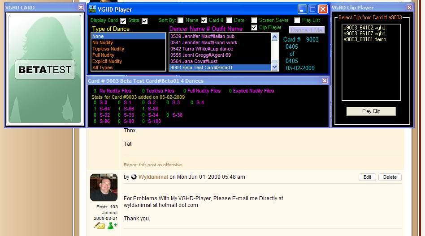Viewport: 425px width, 236px height.
Task: Close the VGHD CARD window
Action: [x=81, y=8]
